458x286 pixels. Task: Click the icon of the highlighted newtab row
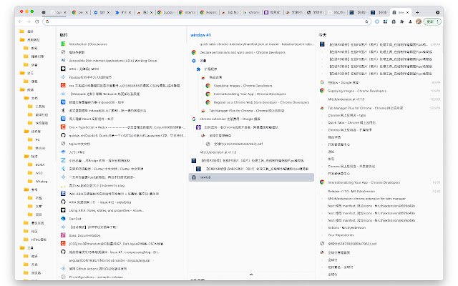[194, 177]
